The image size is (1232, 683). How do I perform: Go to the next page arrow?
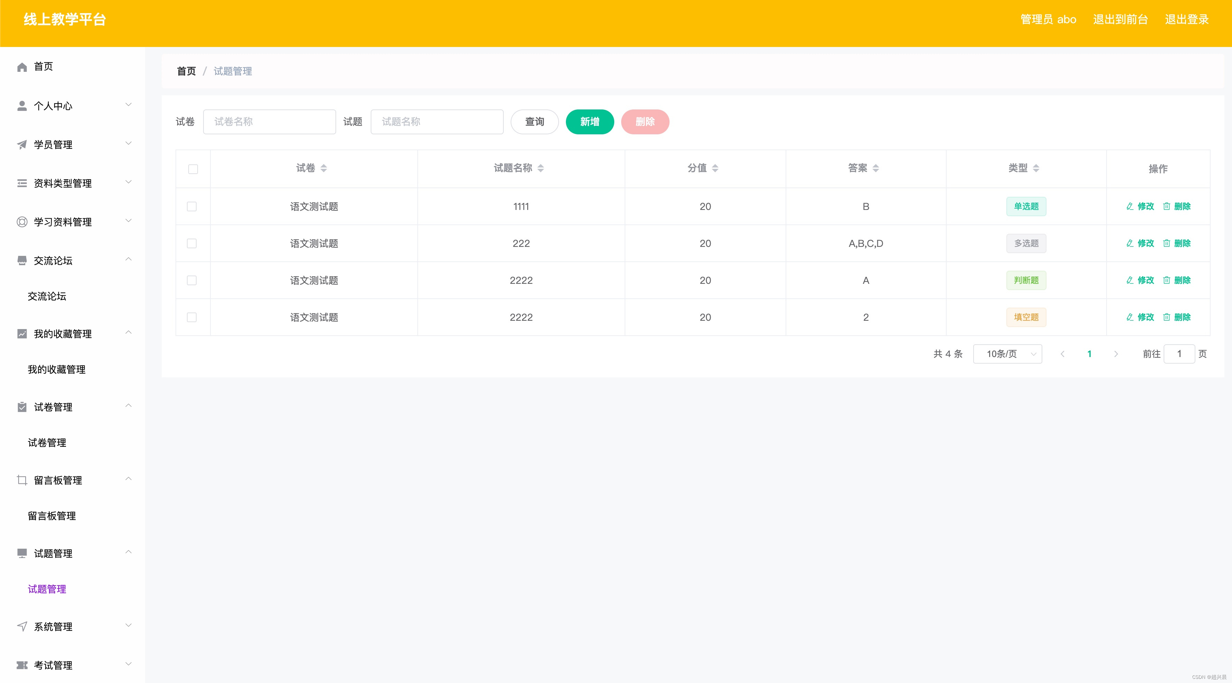pos(1116,354)
